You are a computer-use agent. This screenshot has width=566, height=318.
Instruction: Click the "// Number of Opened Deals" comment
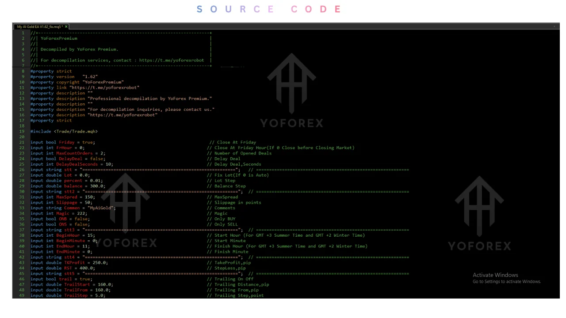239,153
